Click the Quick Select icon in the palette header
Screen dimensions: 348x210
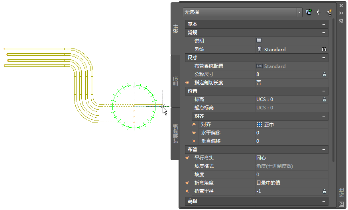point(328,12)
